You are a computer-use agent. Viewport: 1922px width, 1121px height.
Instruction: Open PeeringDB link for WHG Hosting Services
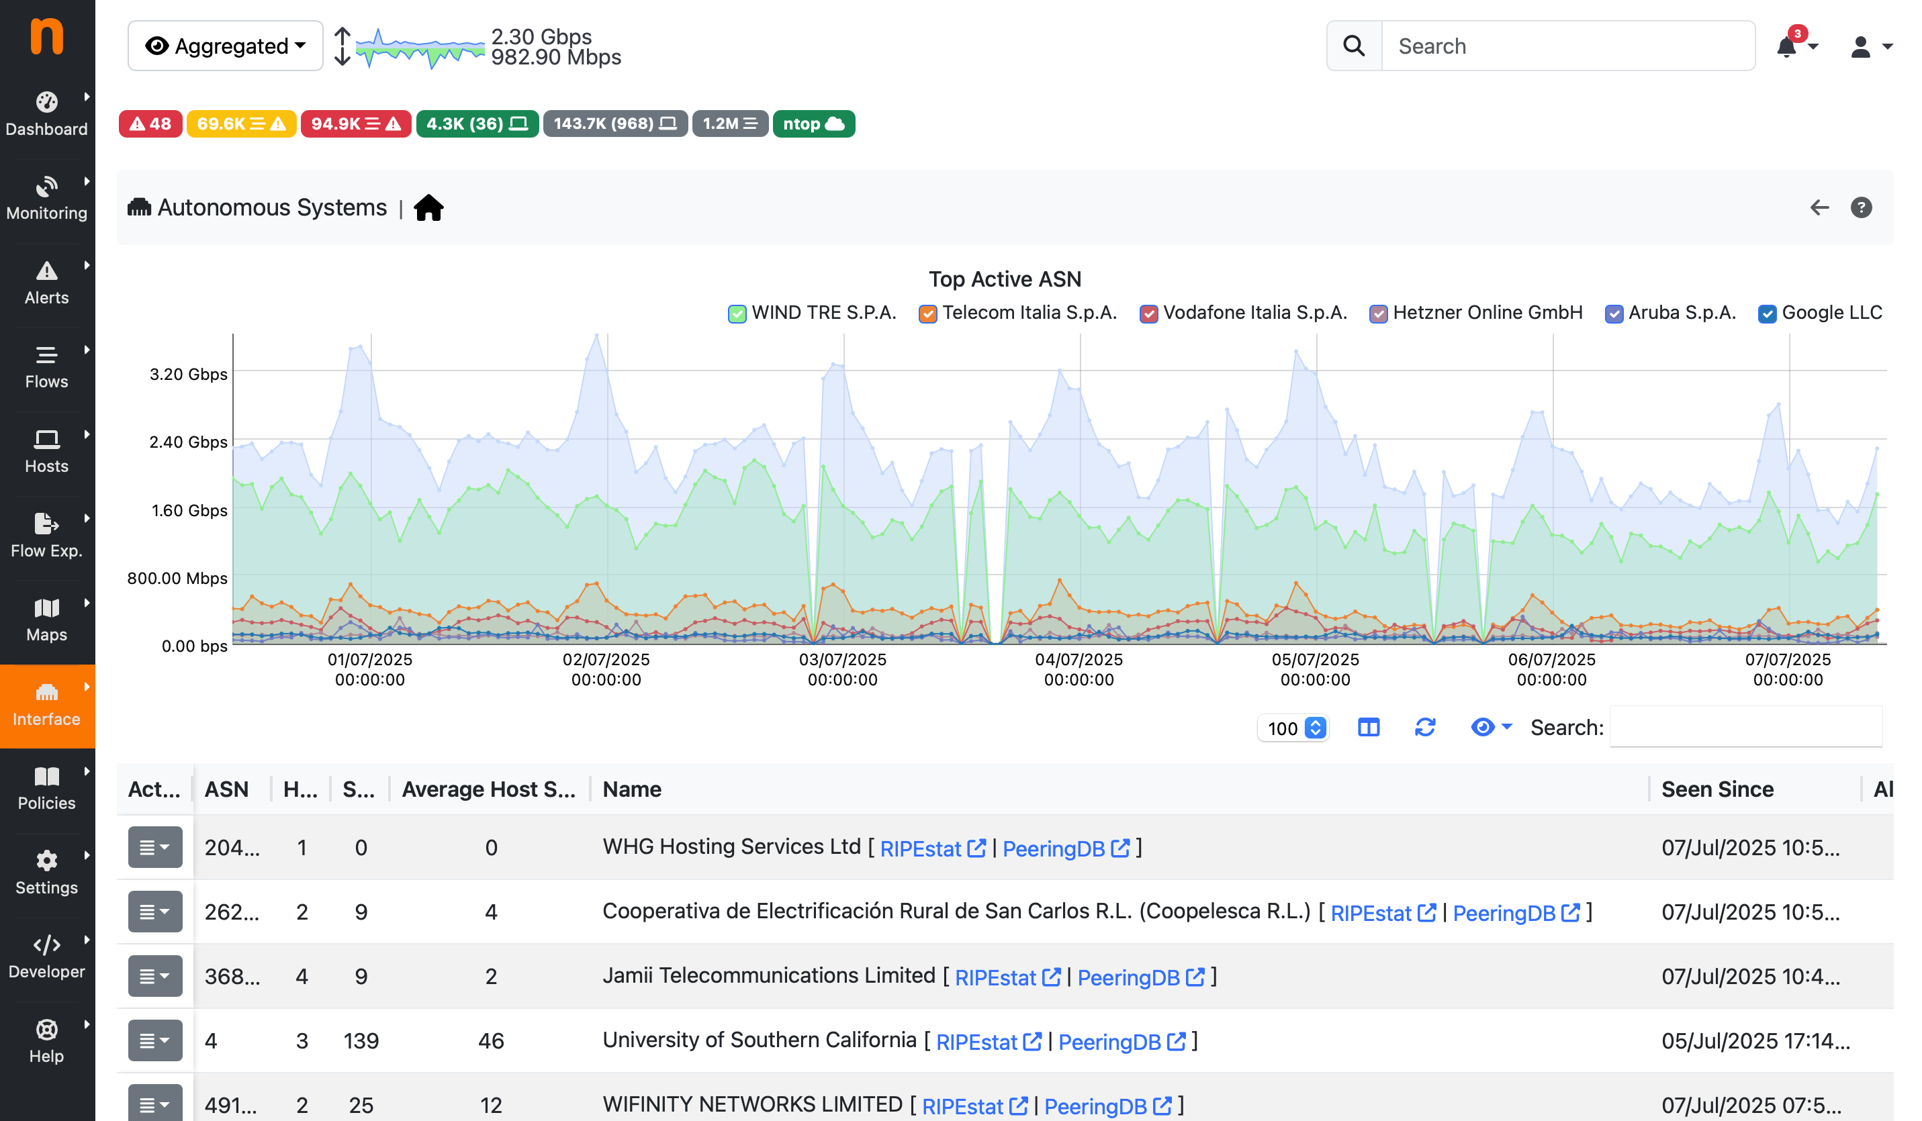1066,848
